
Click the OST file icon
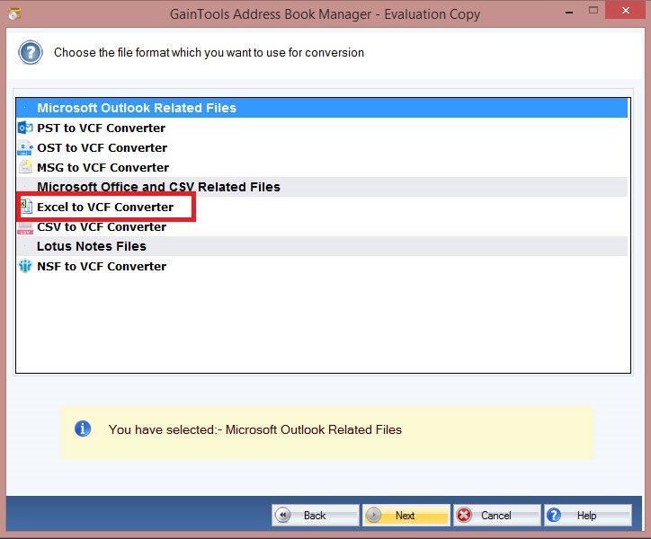[x=25, y=147]
